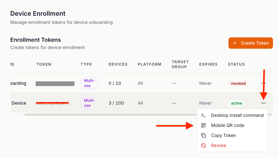The width and height of the screenshot is (278, 158).
Task: Click the DEVICES column header
Action: [118, 64]
